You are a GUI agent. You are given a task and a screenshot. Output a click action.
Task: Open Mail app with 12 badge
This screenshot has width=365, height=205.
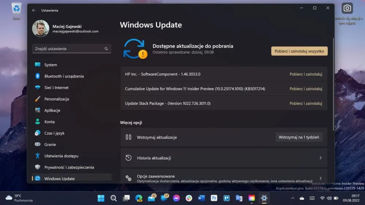pos(151,198)
